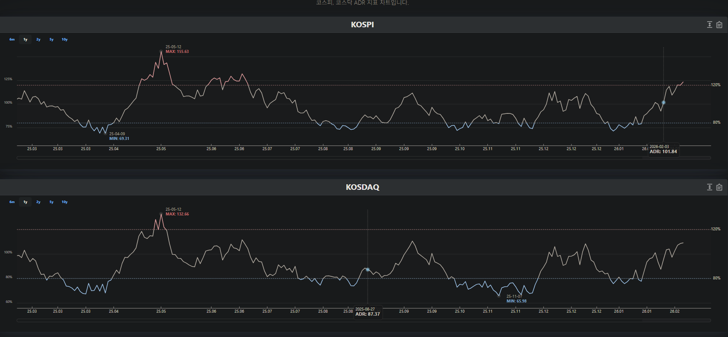Click the KOSPI 120% threshold label

pyautogui.click(x=716, y=85)
